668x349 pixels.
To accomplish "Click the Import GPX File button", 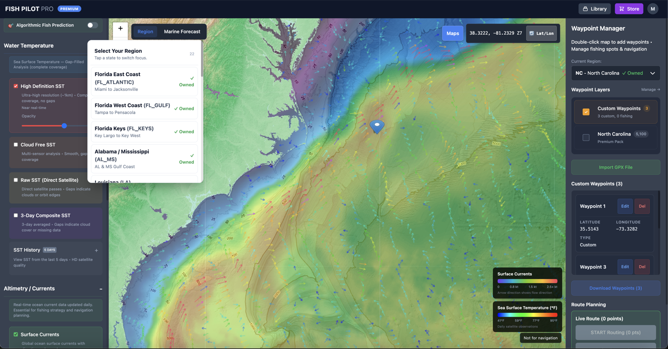I will [x=616, y=167].
